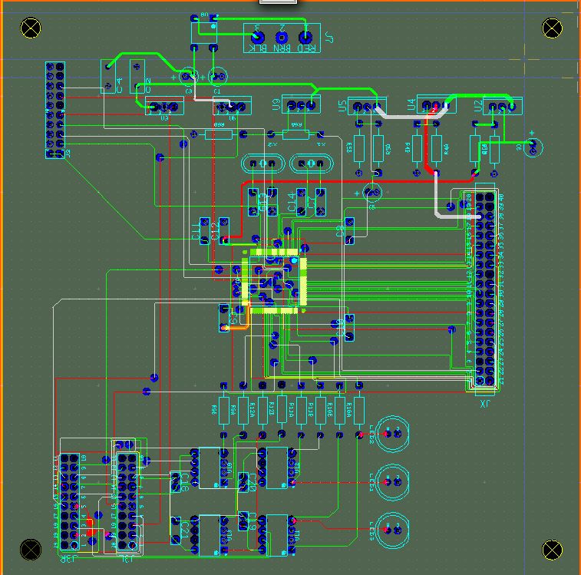
Task: Click the BLK pad of connector J7
Action: pos(258,38)
